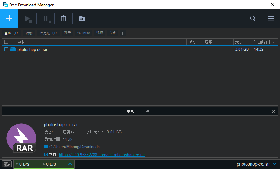Show the 种子 filter tab
Image resolution: width=280 pixels, height=169 pixels.
click(x=68, y=33)
